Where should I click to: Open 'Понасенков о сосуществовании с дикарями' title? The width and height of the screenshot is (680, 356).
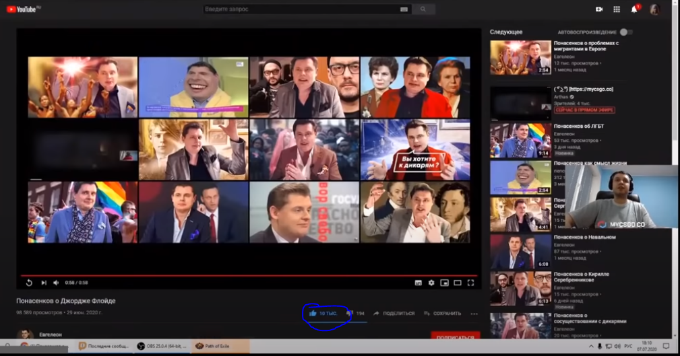[590, 318]
